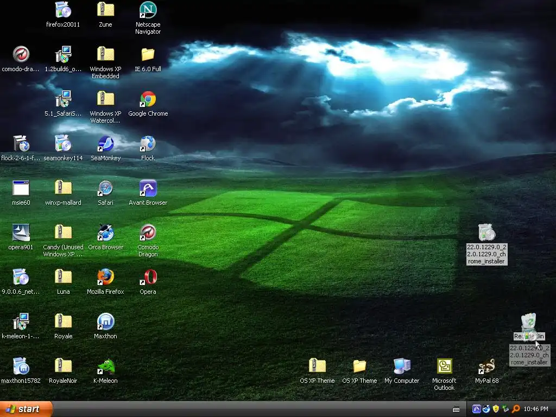Launch the Microsoft Outlook icon
The width and height of the screenshot is (556, 417).
coord(444,367)
